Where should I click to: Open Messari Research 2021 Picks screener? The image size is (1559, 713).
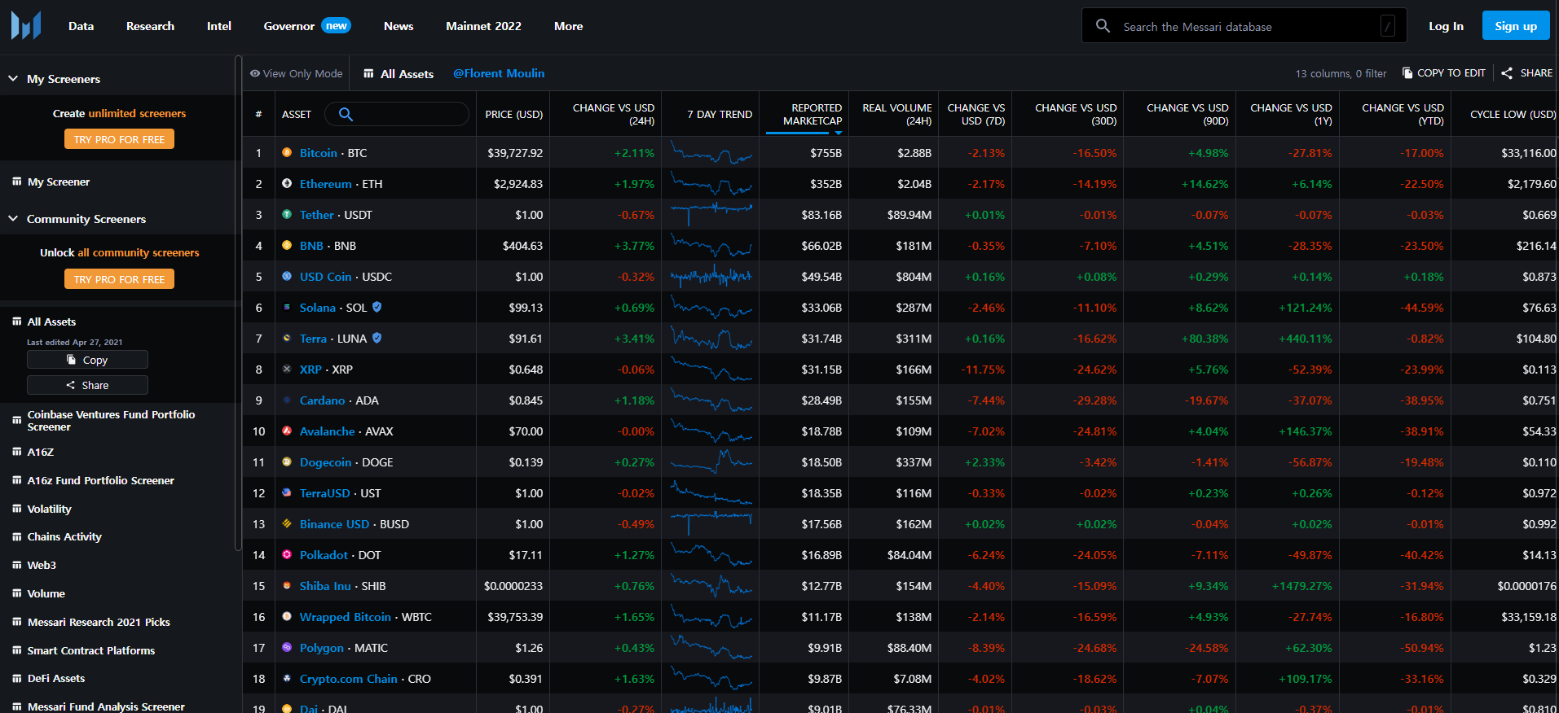click(x=99, y=622)
